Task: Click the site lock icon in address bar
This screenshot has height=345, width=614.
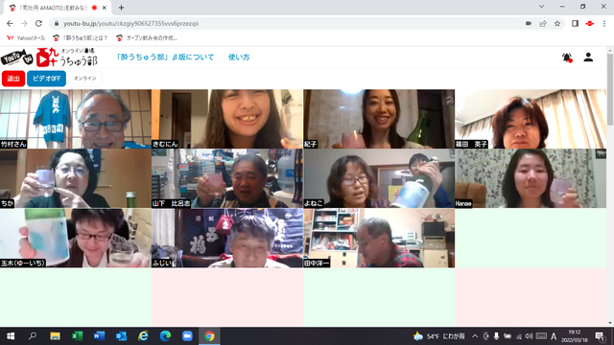Action: point(57,23)
